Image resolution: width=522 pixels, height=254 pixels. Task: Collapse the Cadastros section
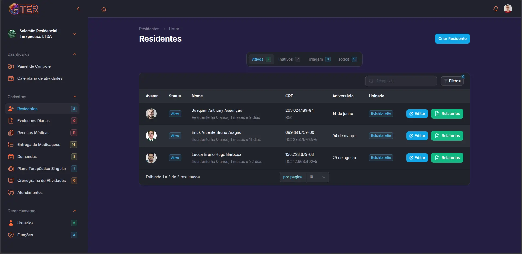pyautogui.click(x=74, y=97)
